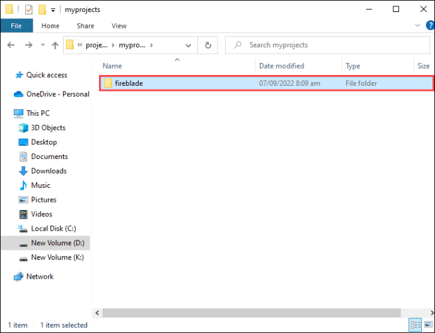
Task: Go up one folder level
Action: 55,45
